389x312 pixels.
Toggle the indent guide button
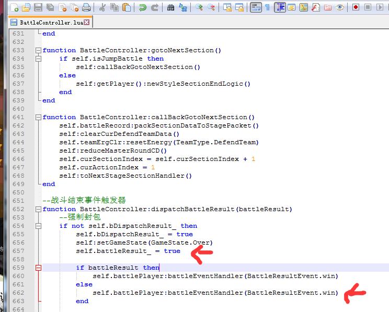[280, 7]
